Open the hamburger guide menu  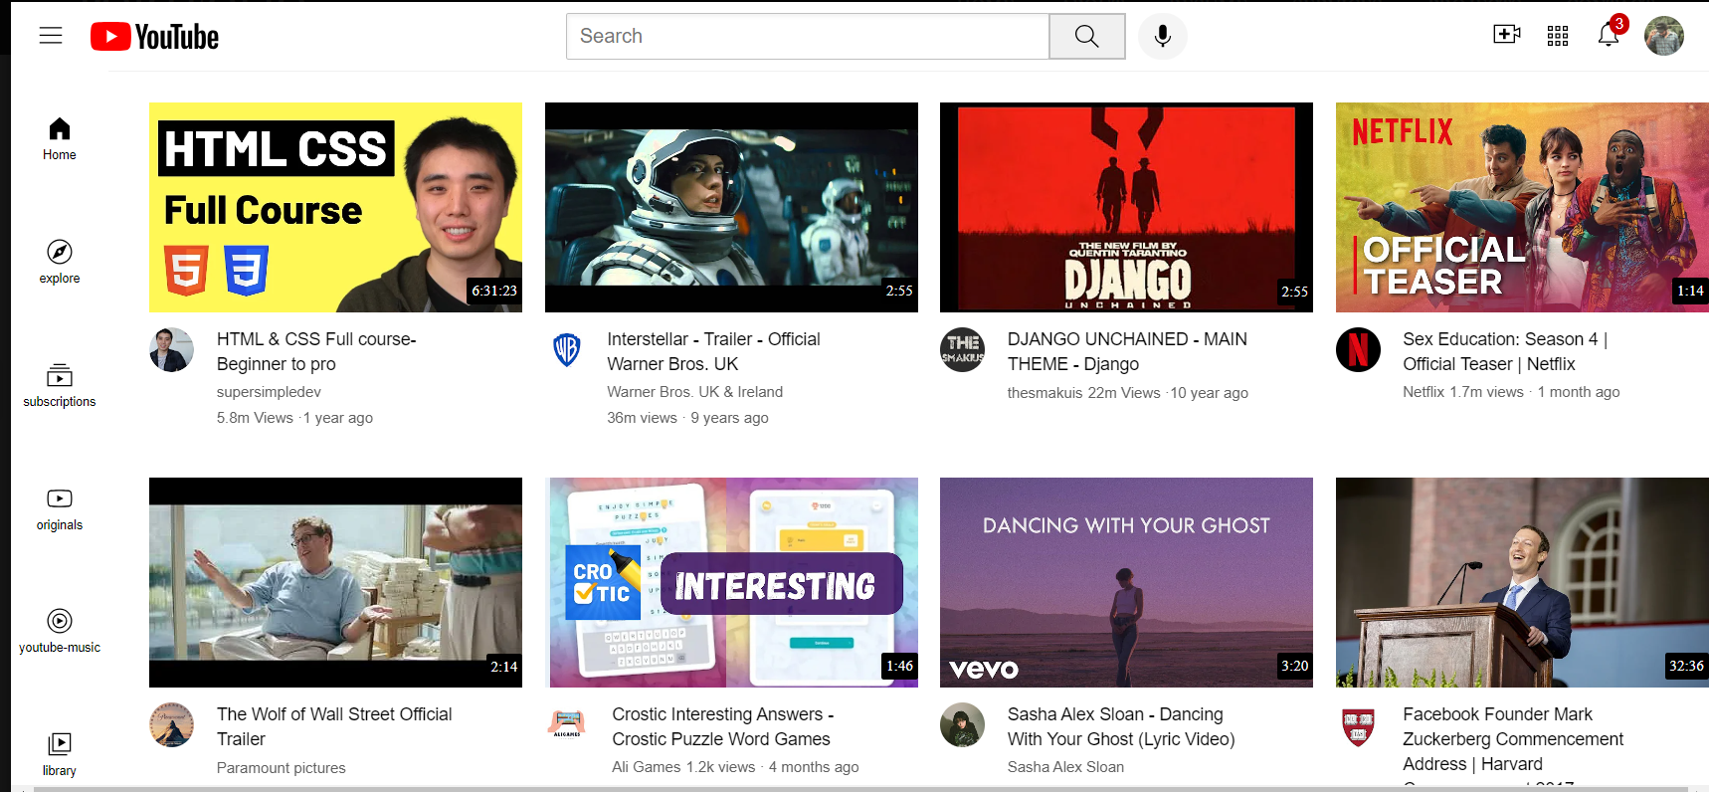pos(51,36)
